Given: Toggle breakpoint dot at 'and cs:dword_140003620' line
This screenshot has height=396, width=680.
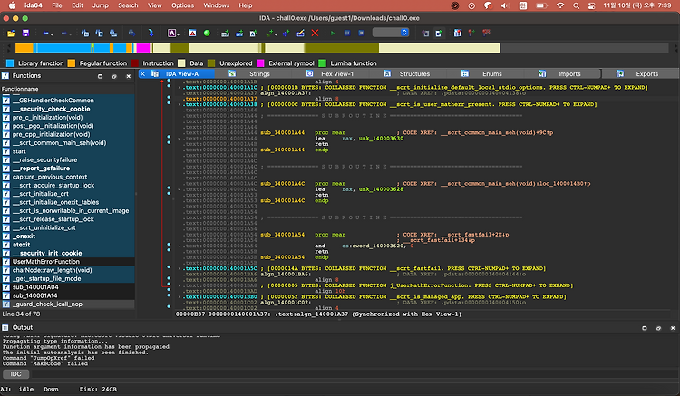Looking at the screenshot, I should coord(169,246).
